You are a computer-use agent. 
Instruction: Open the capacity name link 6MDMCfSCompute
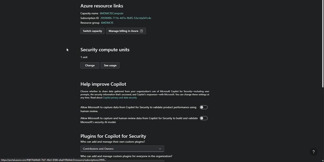(112, 13)
